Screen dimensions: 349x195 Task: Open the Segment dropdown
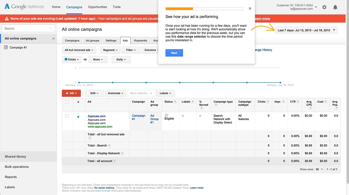coord(110,50)
